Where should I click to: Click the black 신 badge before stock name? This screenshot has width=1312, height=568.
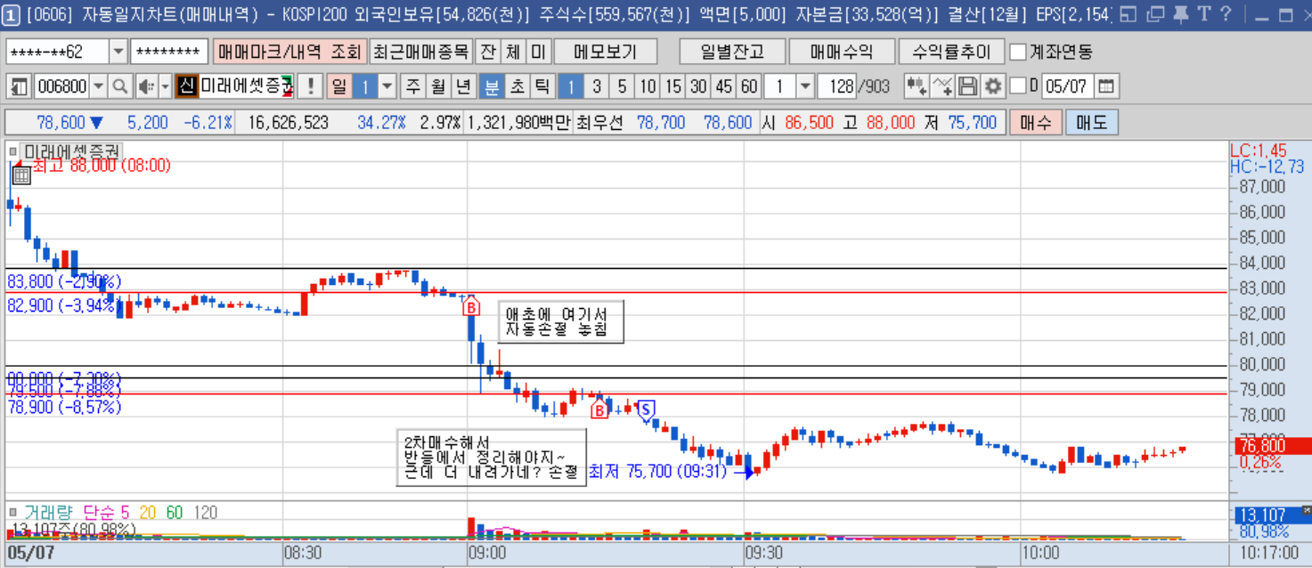[x=185, y=86]
